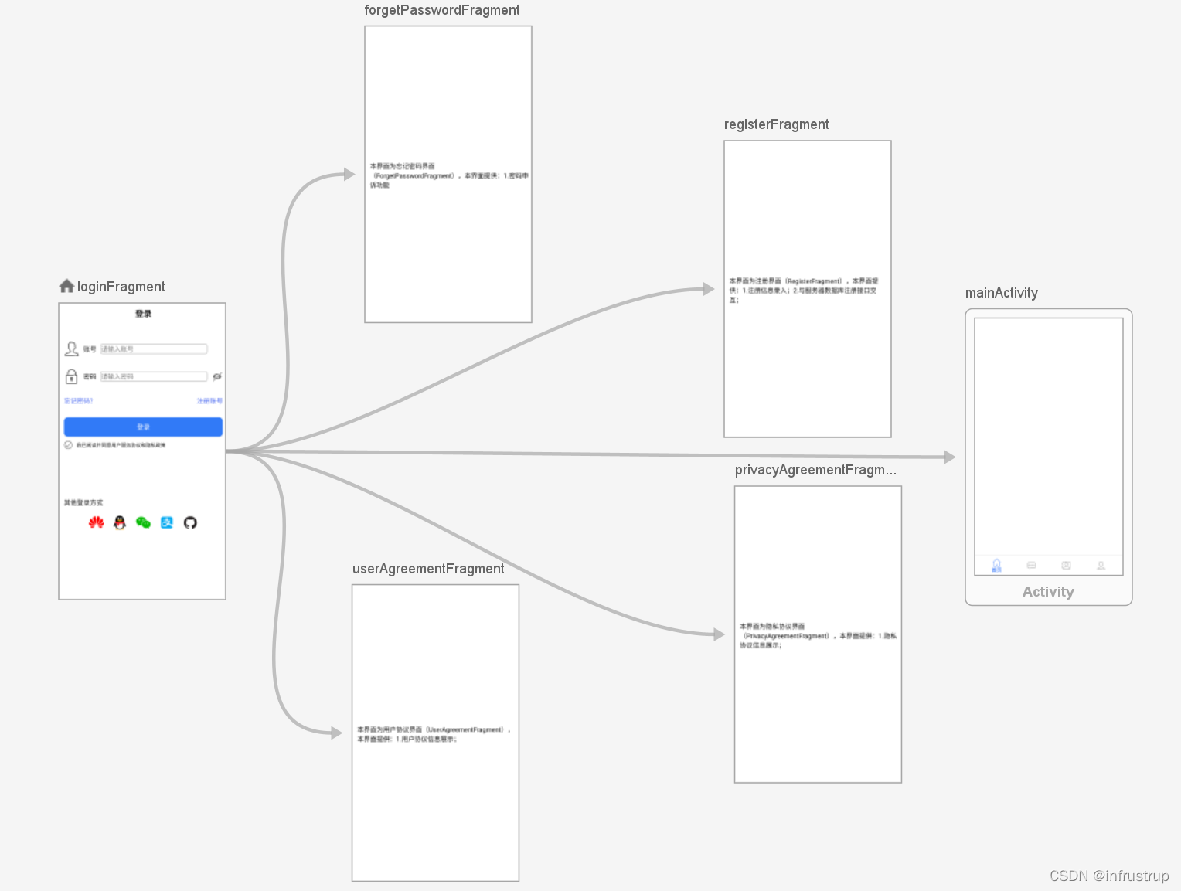Viewport: 1181px width, 891px height.
Task: Click the userAgreementFragment label
Action: 428,569
